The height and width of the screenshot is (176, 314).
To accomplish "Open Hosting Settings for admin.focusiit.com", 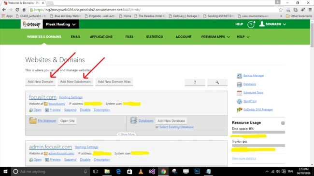I will (86, 147).
